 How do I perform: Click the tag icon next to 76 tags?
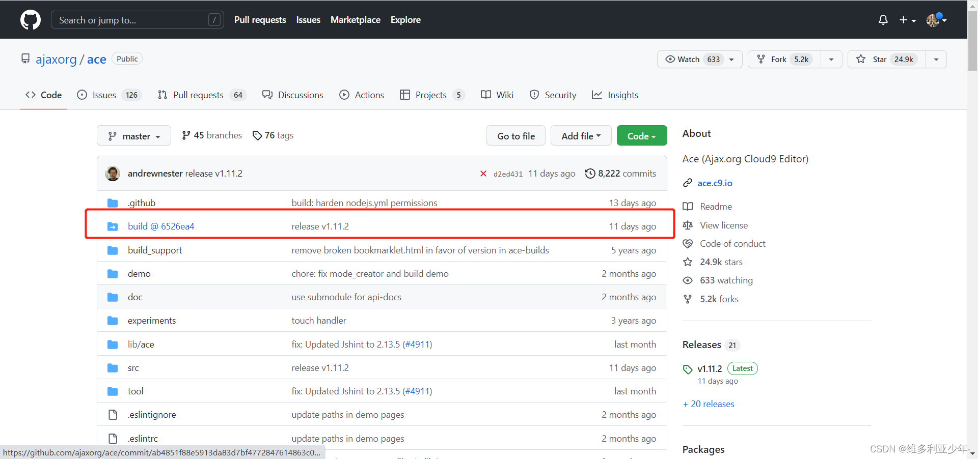pyautogui.click(x=257, y=135)
